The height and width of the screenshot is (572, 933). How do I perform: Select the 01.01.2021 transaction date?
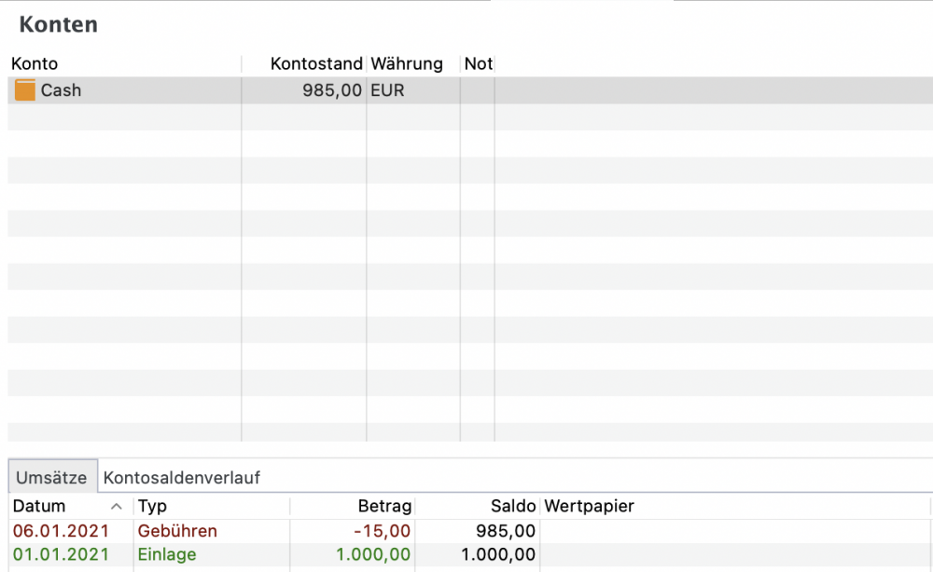click(61, 554)
